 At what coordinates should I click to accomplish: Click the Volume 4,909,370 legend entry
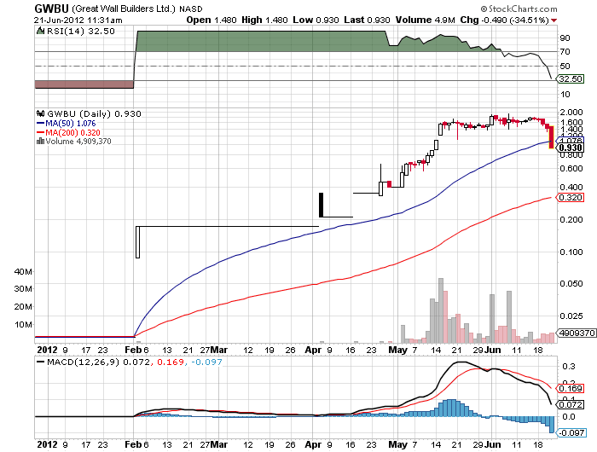pyautogui.click(x=78, y=142)
